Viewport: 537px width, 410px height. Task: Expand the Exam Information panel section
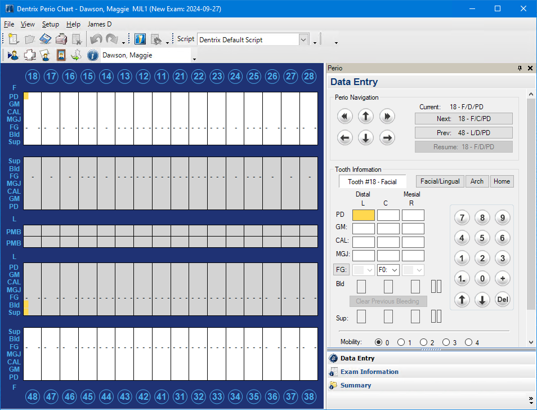[x=369, y=372]
